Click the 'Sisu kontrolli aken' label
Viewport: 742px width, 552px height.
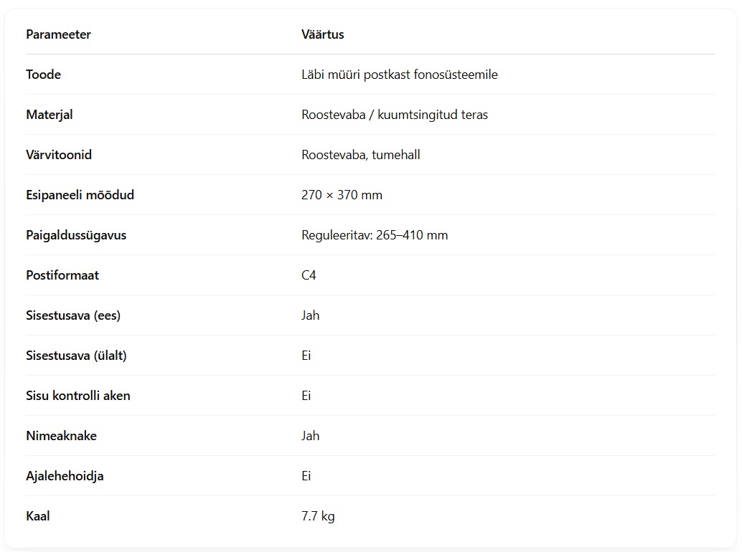click(78, 396)
